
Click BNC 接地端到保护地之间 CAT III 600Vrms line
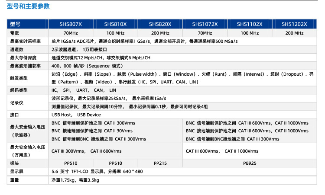(x=247, y=131)
